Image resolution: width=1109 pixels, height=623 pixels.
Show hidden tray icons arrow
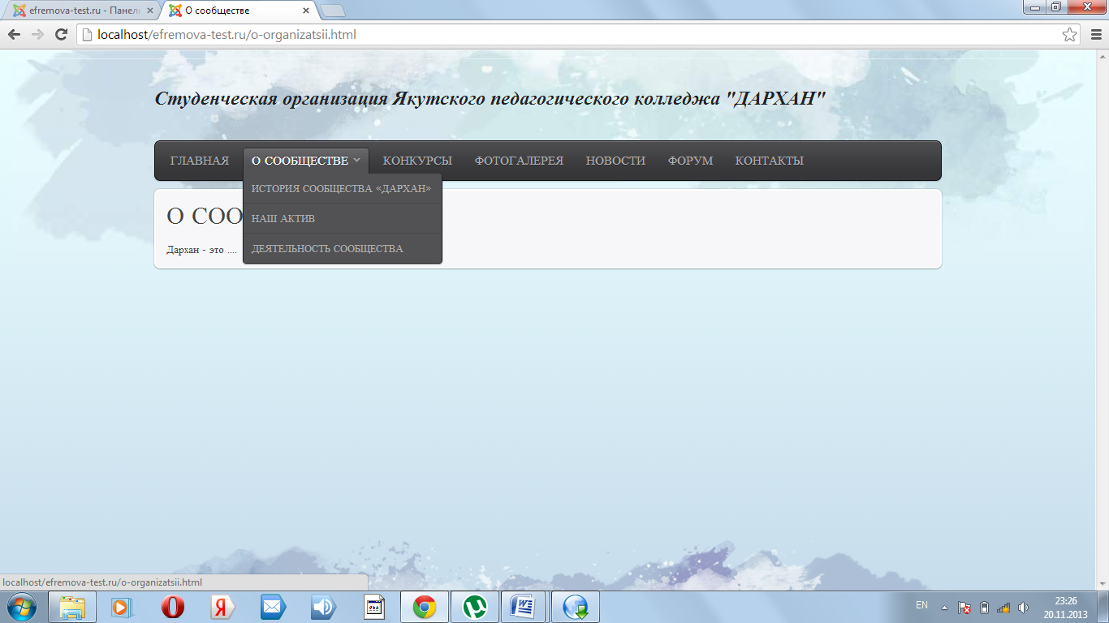944,607
